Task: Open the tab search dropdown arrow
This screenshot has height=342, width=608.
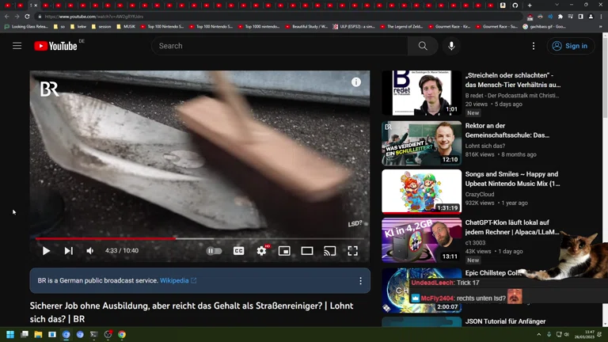Action: tap(557, 5)
